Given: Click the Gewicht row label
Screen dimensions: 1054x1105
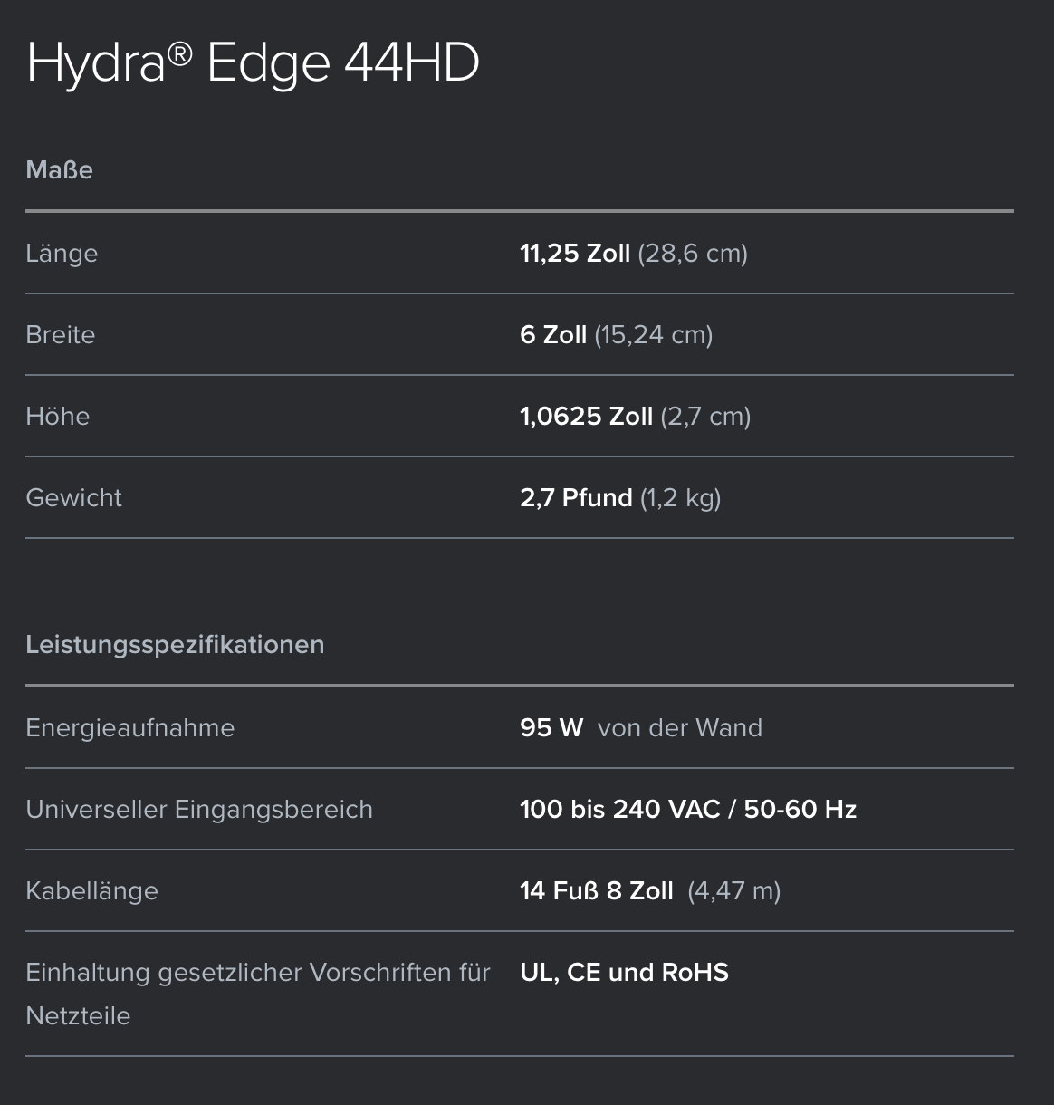Looking at the screenshot, I should coord(73,498).
